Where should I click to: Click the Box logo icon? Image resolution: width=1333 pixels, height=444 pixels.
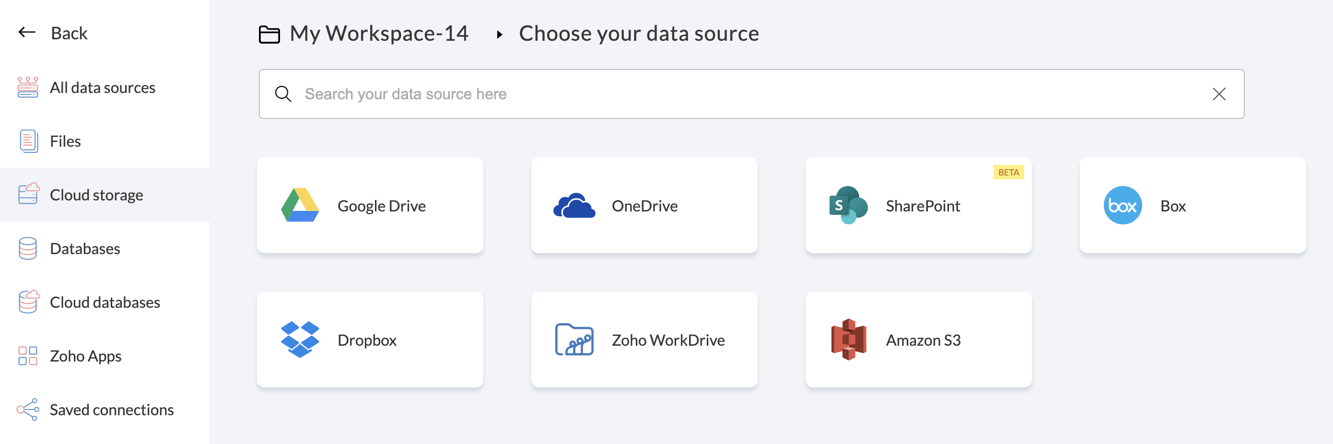coord(1123,205)
